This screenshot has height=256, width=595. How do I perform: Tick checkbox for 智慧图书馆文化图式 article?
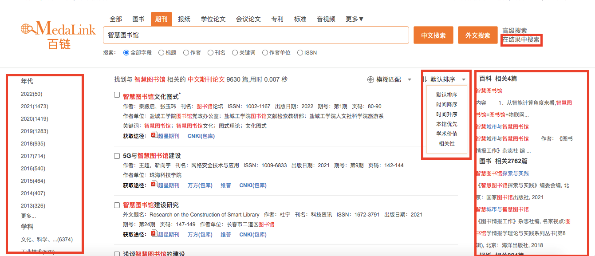tap(117, 95)
